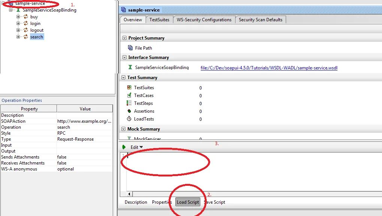This screenshot has height=216, width=382.
Task: Click the LoadTests stopwatch icon
Action: (129, 119)
